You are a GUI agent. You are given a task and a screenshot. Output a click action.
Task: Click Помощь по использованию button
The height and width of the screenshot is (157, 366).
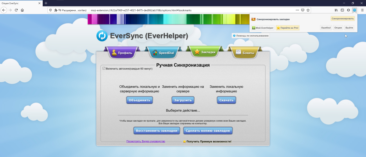251,36
